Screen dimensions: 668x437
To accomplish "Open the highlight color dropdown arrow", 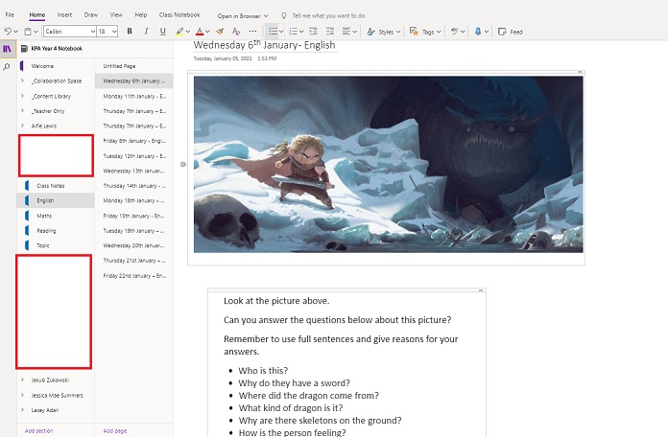I will (188, 32).
